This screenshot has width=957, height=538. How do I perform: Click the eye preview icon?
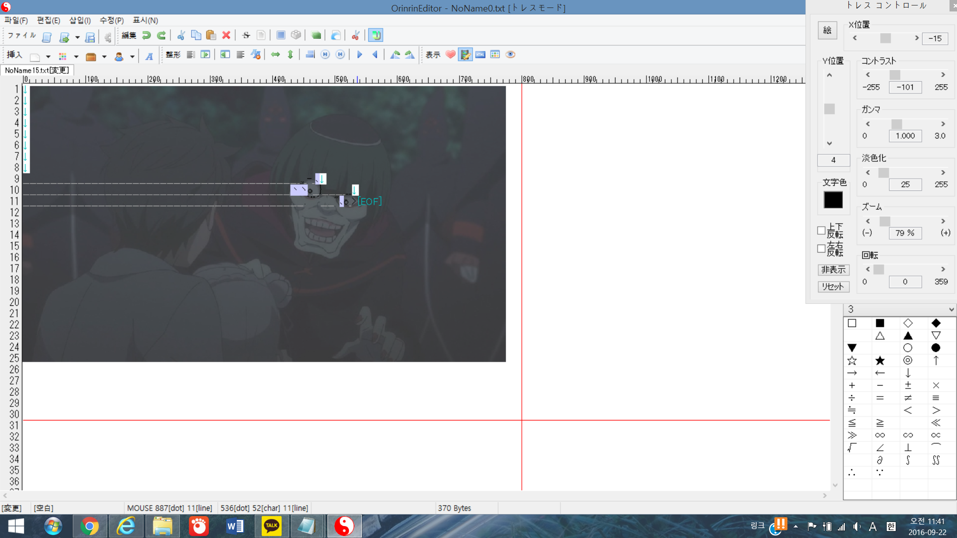click(x=510, y=55)
